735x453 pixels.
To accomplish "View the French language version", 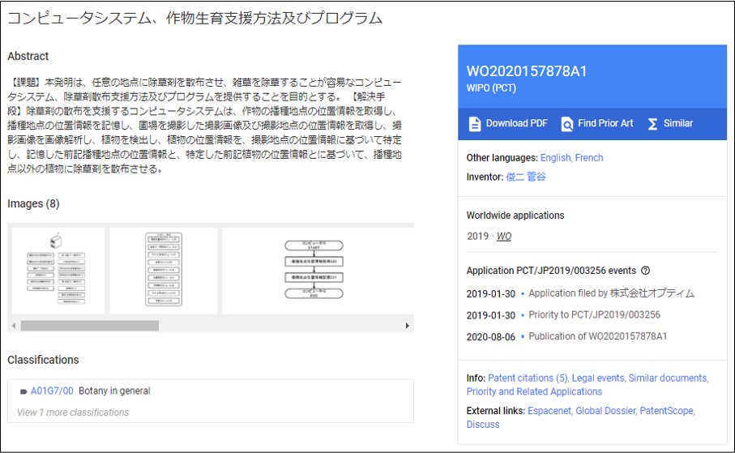I will coord(589,157).
